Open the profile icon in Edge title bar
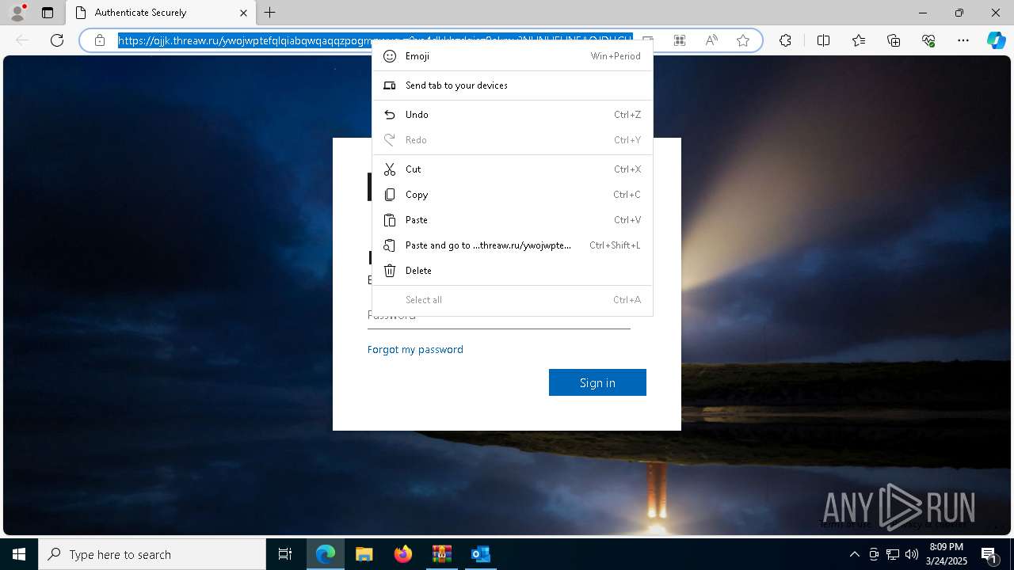 pos(17,13)
